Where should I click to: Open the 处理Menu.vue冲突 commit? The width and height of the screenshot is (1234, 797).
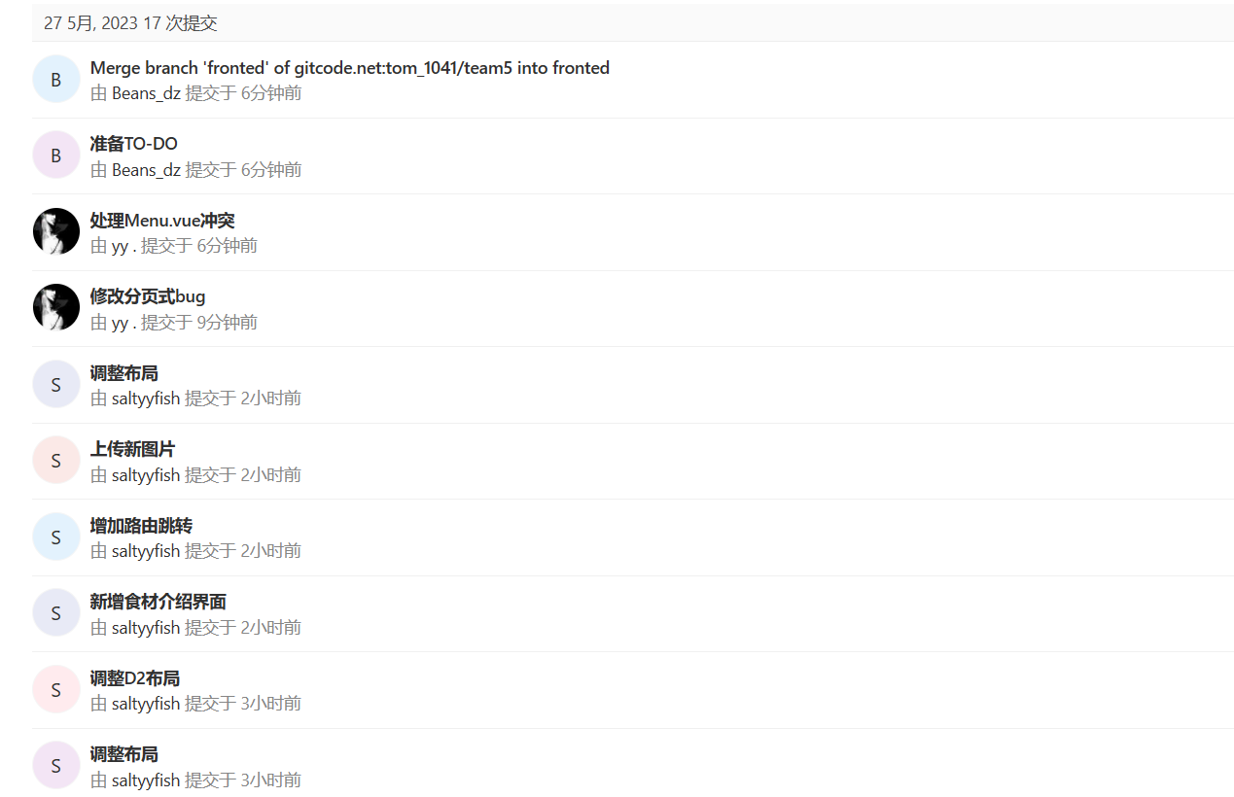162,221
